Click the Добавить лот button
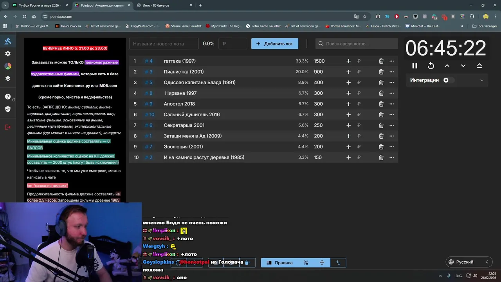This screenshot has height=282, width=501. click(275, 43)
